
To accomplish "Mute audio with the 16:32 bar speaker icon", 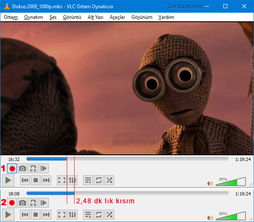I will tap(210, 183).
